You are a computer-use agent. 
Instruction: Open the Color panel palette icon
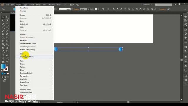click(x=186, y=16)
